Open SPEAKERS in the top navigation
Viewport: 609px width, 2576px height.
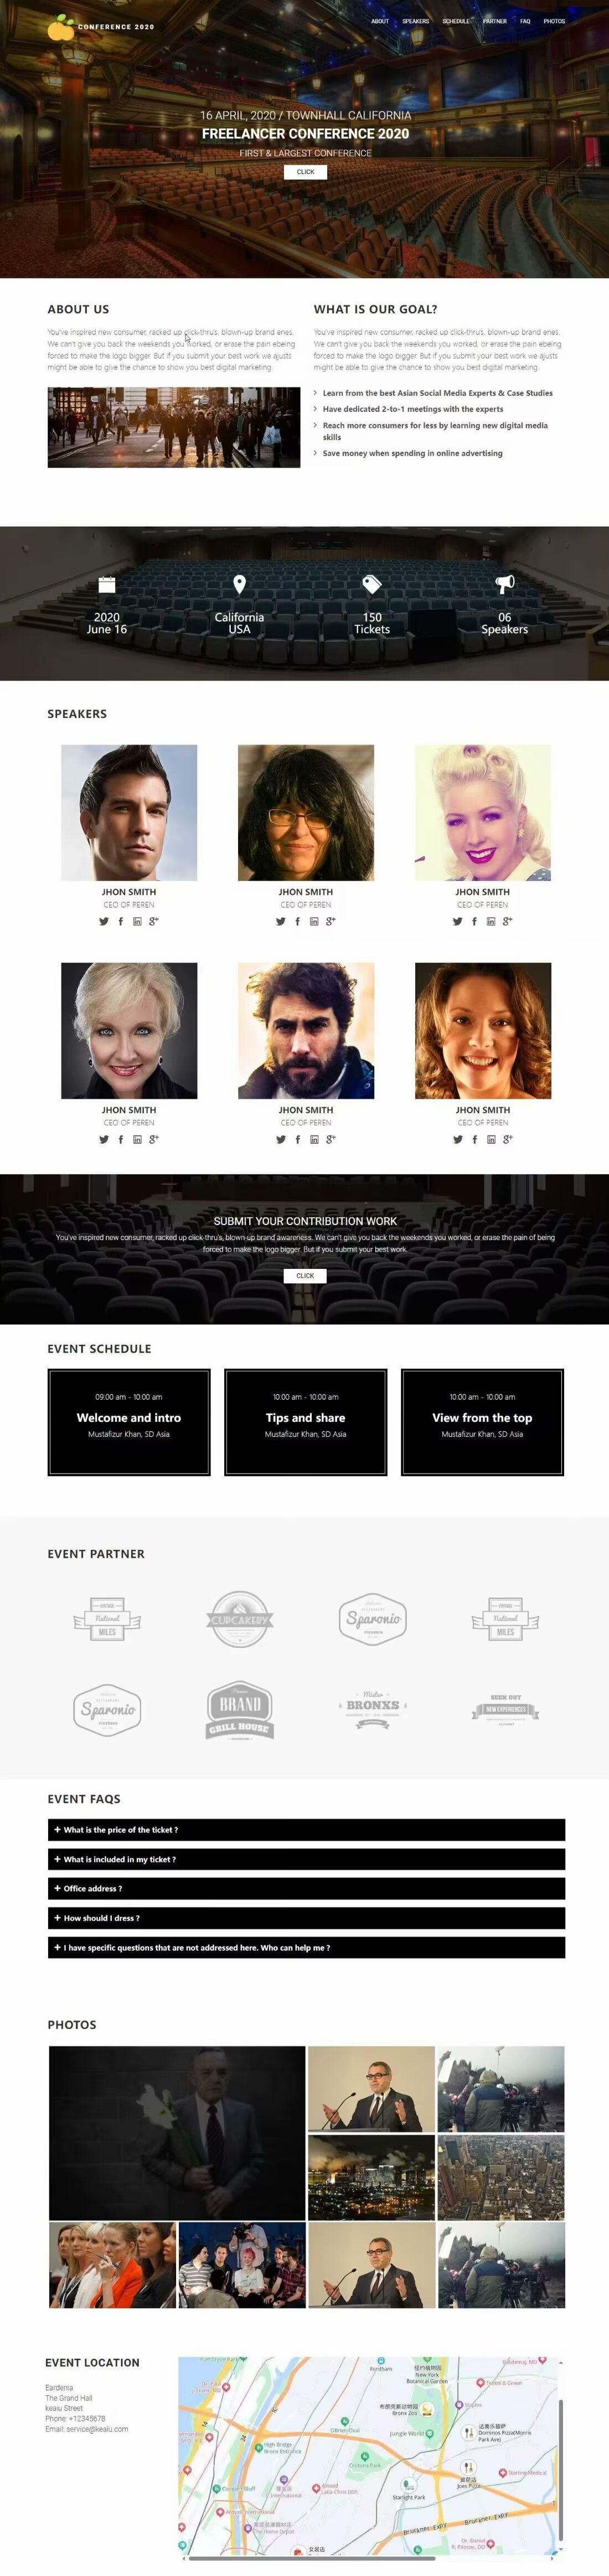point(415,21)
